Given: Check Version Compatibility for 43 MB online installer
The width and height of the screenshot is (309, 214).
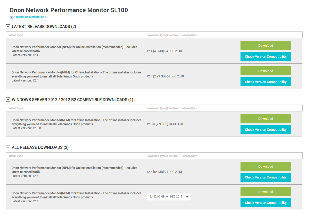Looking at the screenshot, I should (266, 56).
